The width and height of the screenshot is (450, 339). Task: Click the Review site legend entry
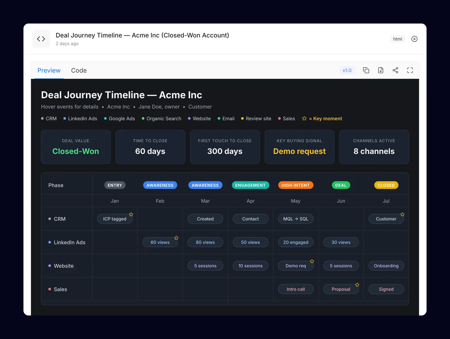(x=256, y=119)
